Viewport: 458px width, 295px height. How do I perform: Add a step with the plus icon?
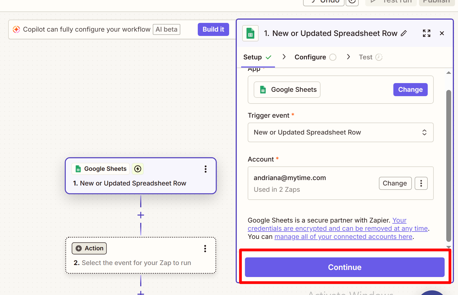tap(141, 215)
